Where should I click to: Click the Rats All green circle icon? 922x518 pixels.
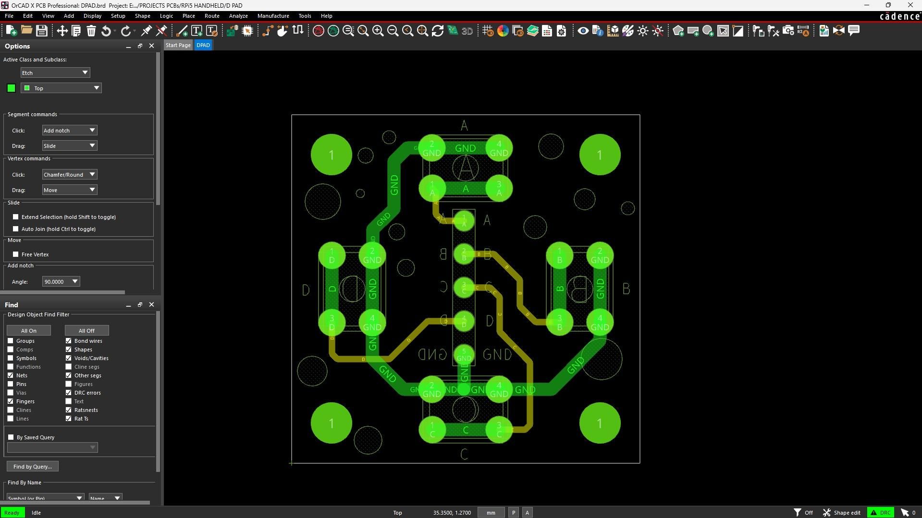click(x=333, y=31)
